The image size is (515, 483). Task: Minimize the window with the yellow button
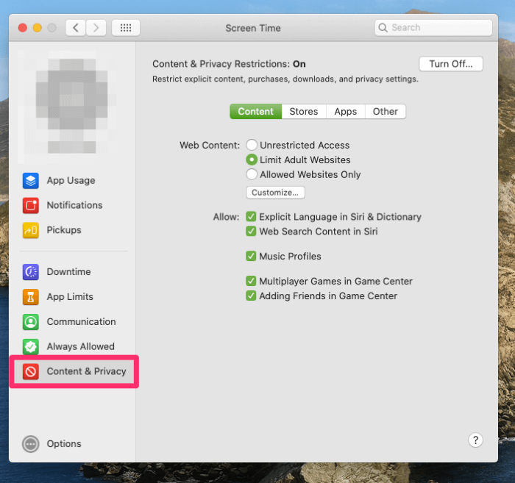38,28
